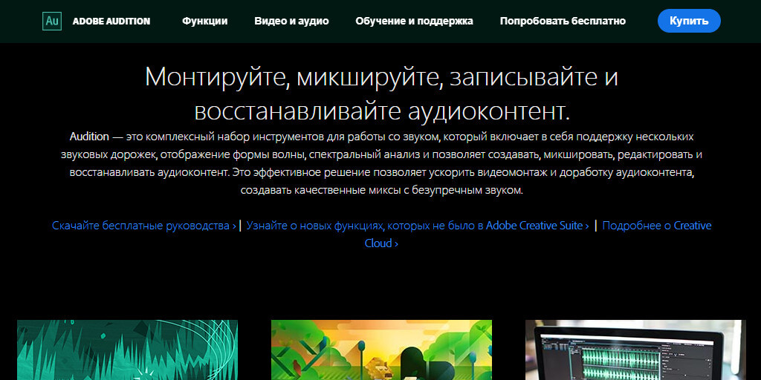Screen dimensions: 761x380
Task: Click the green waveform illustration thumbnail
Action: (127, 350)
